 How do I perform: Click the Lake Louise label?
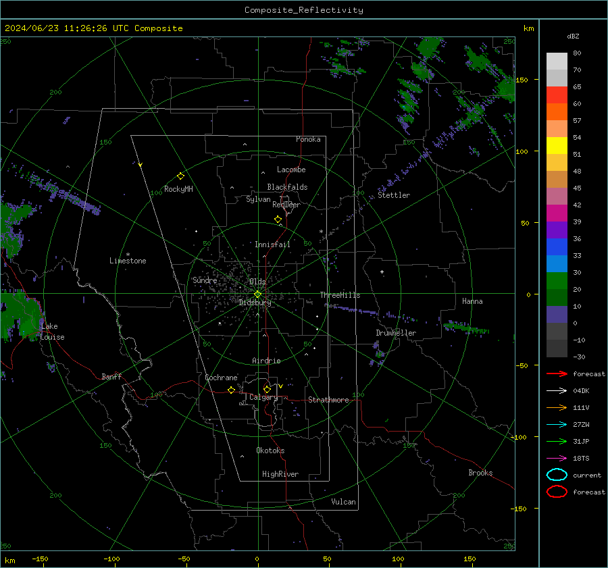[52, 332]
